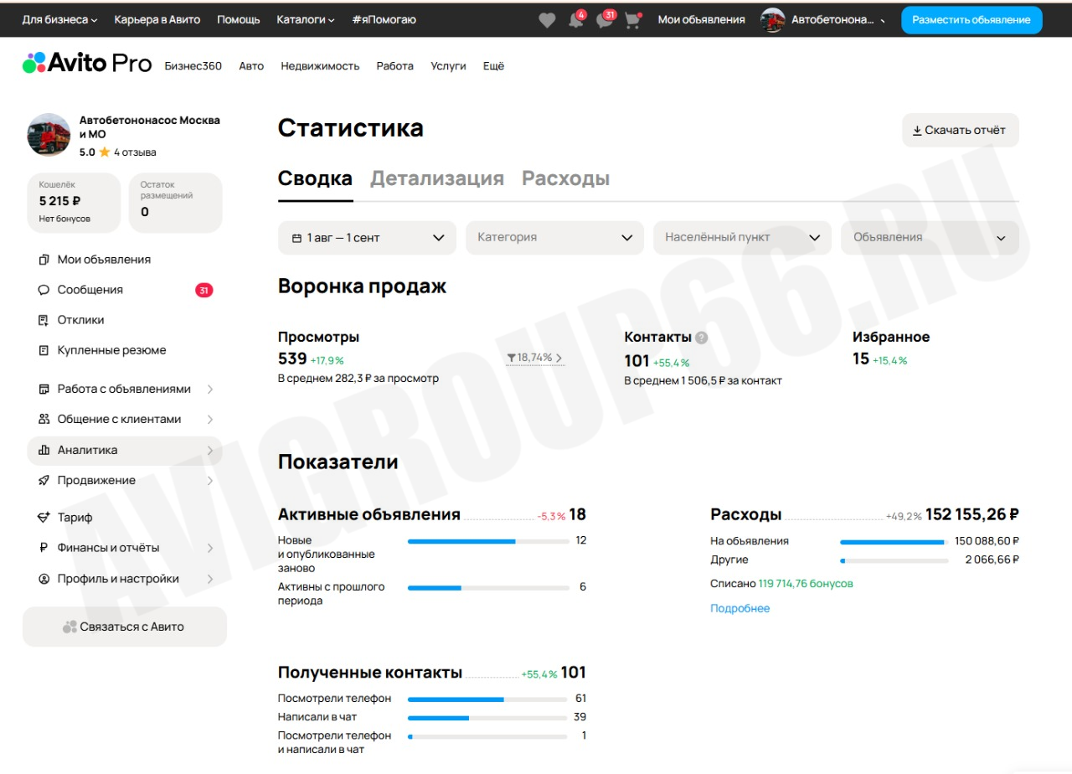Switch to the Расходы tab
The image size is (1072, 774).
[565, 178]
